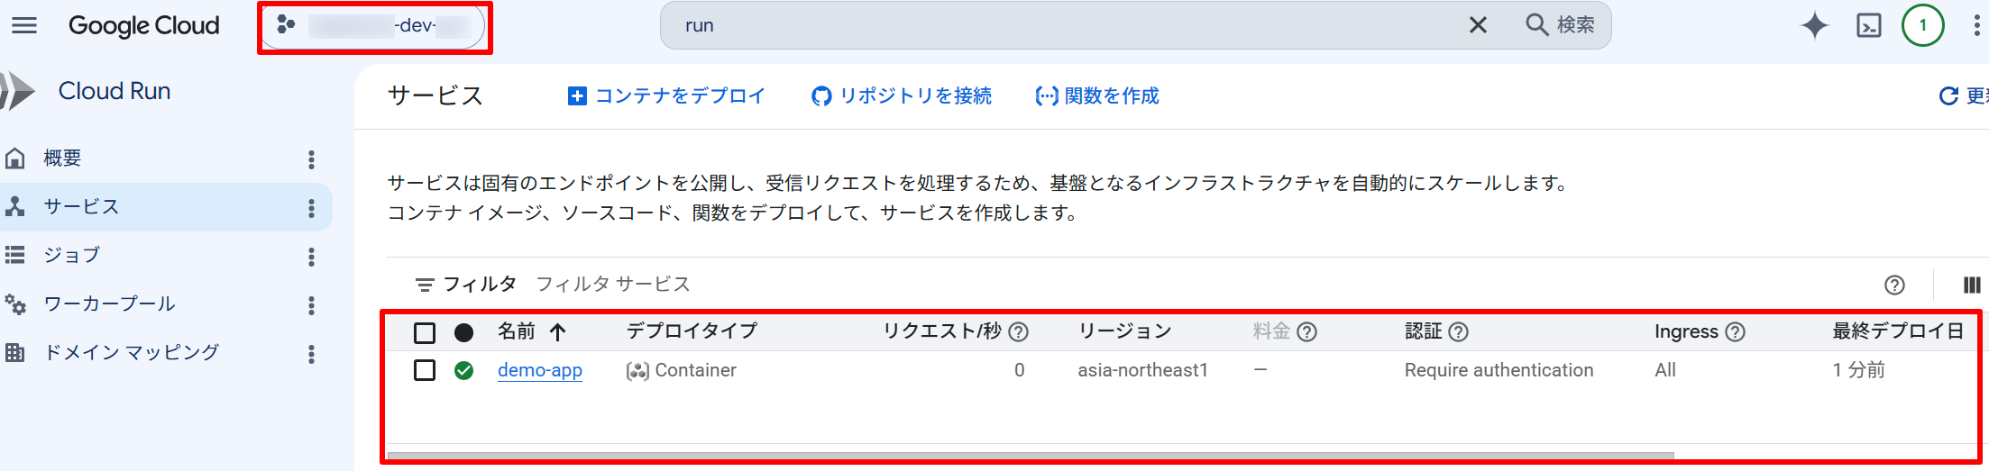Open the 概要 overview page
This screenshot has height=471, width=1989.
point(62,159)
